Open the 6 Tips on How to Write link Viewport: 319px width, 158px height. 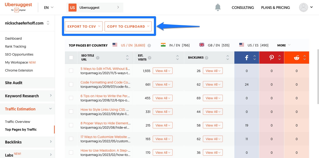[x=105, y=96]
